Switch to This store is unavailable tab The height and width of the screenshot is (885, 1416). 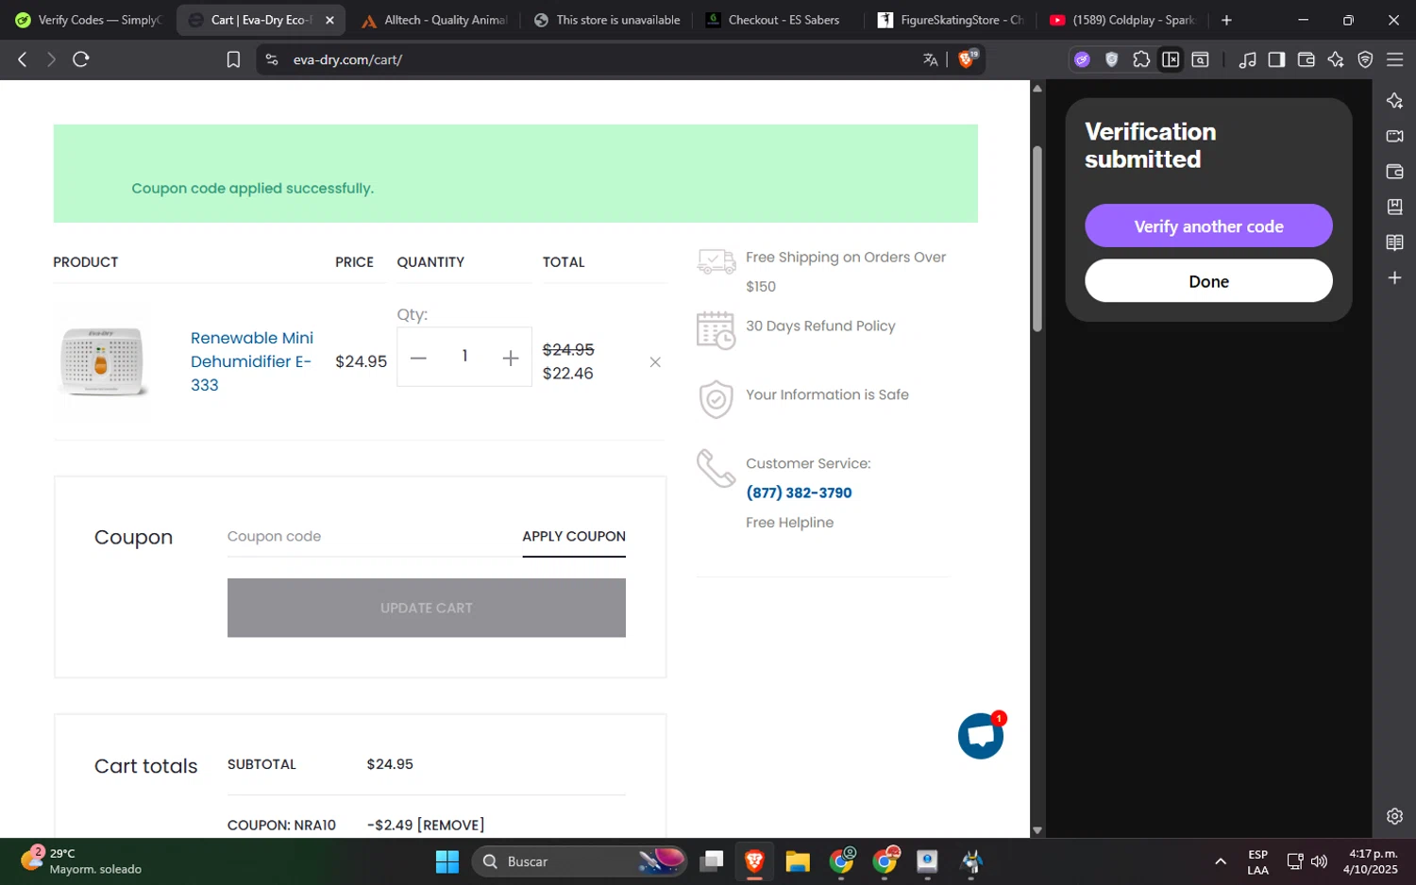click(x=607, y=20)
